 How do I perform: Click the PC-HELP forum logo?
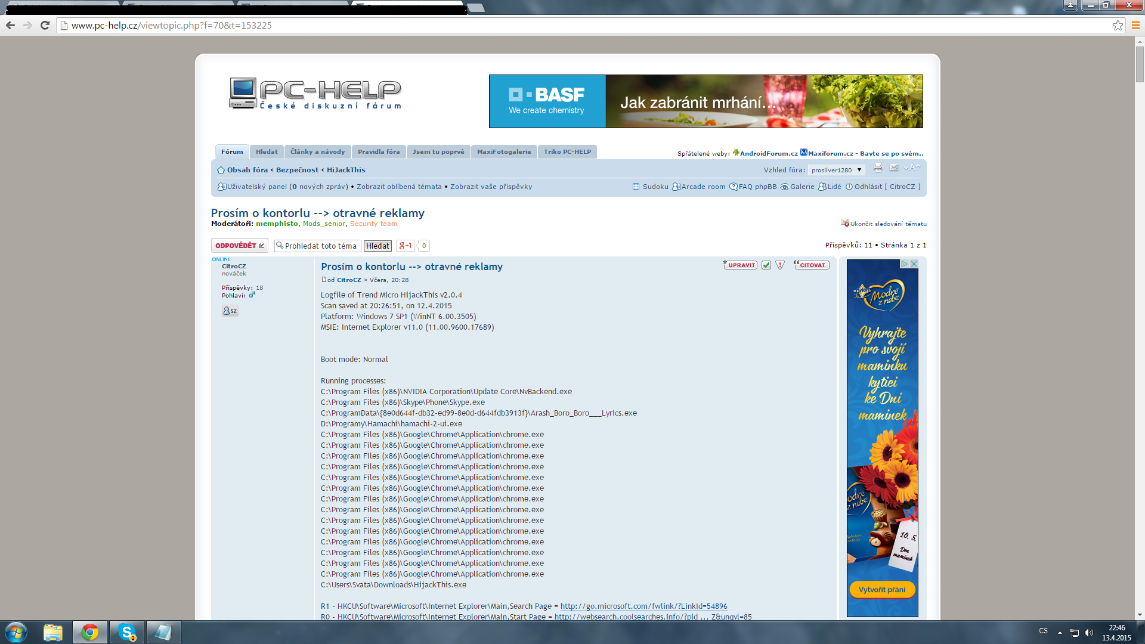(315, 94)
